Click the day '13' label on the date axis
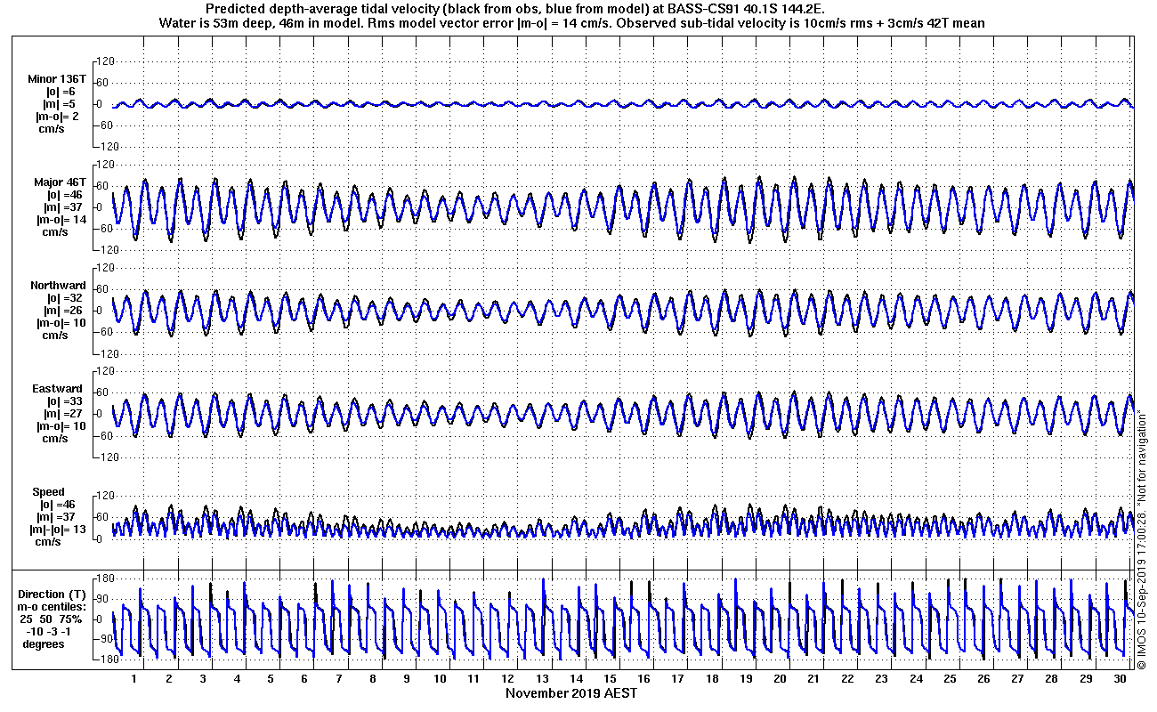Screen dimensions: 1157x712 (543, 679)
